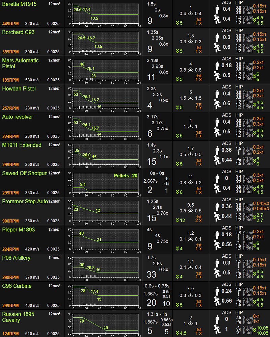The image size is (270, 337).
Task: Click the Russian 1895 Cavalry weapon name
Action: 18,317
